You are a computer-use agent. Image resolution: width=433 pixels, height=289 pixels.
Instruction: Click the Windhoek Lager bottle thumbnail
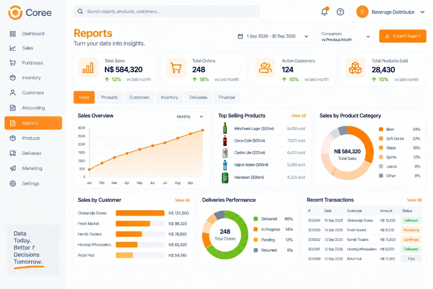pos(225,128)
